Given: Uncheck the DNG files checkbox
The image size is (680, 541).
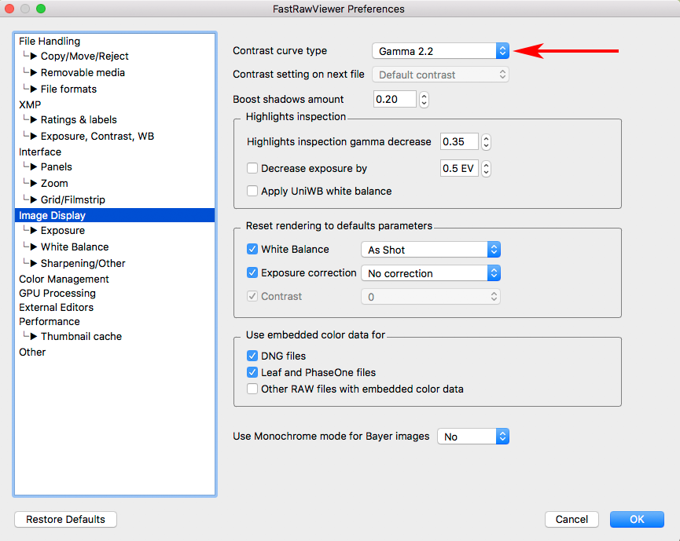Looking at the screenshot, I should [252, 356].
